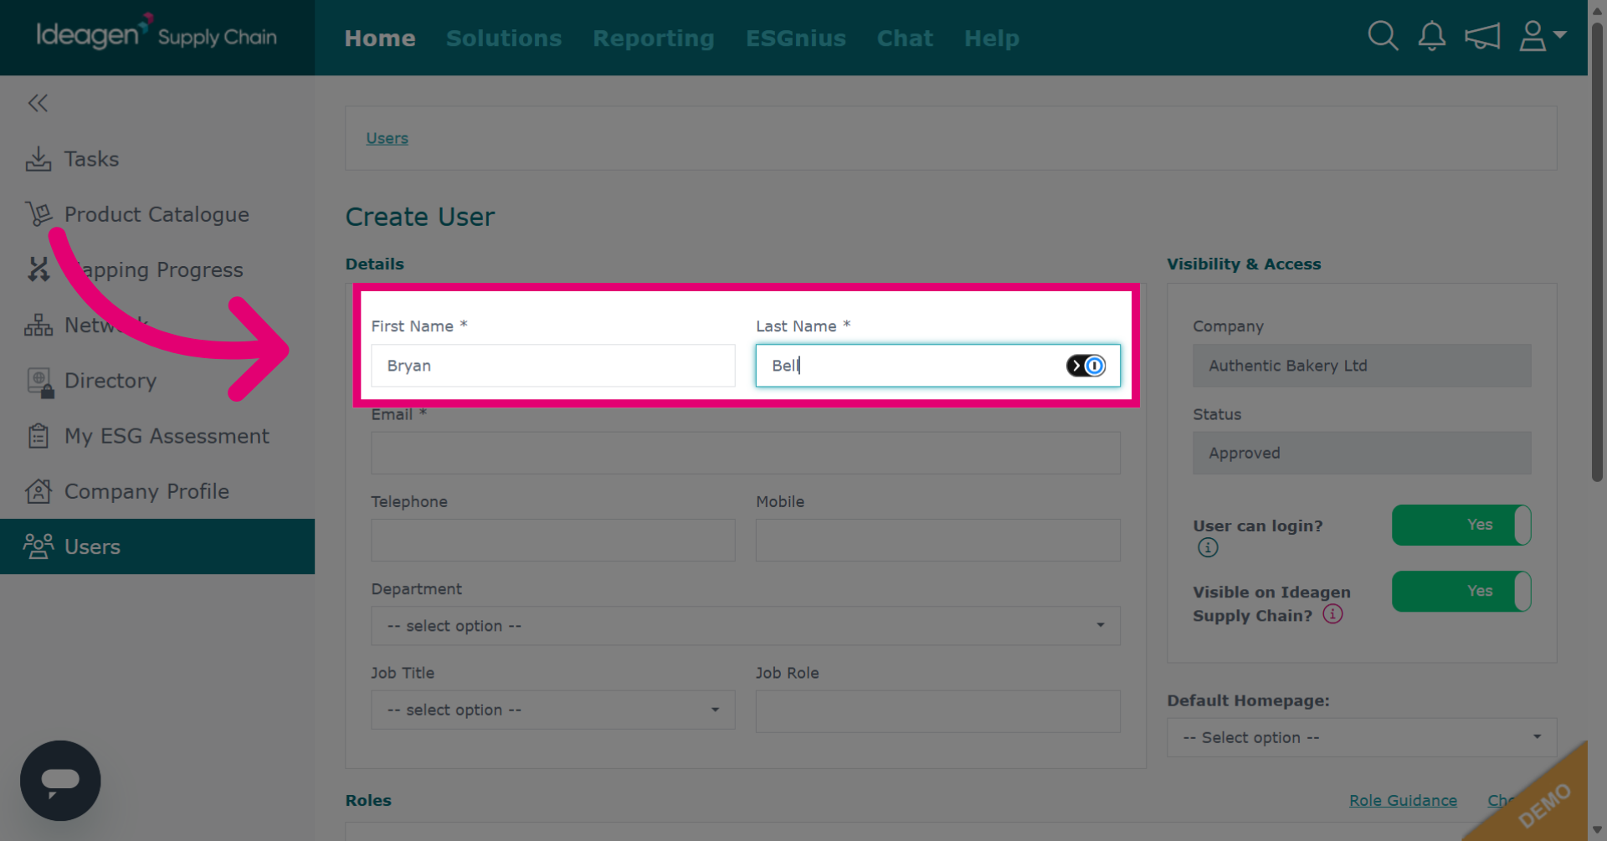The height and width of the screenshot is (841, 1607).
Task: Click into the Email input field
Action: [745, 453]
